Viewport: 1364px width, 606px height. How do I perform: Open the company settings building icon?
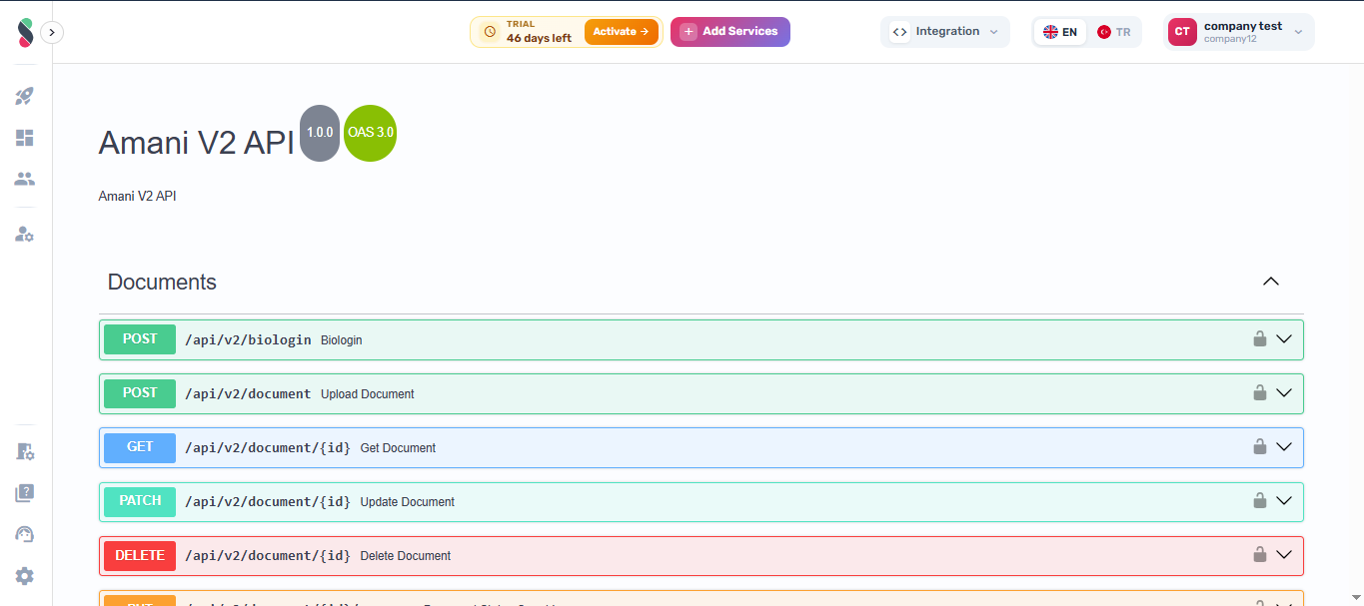point(25,452)
